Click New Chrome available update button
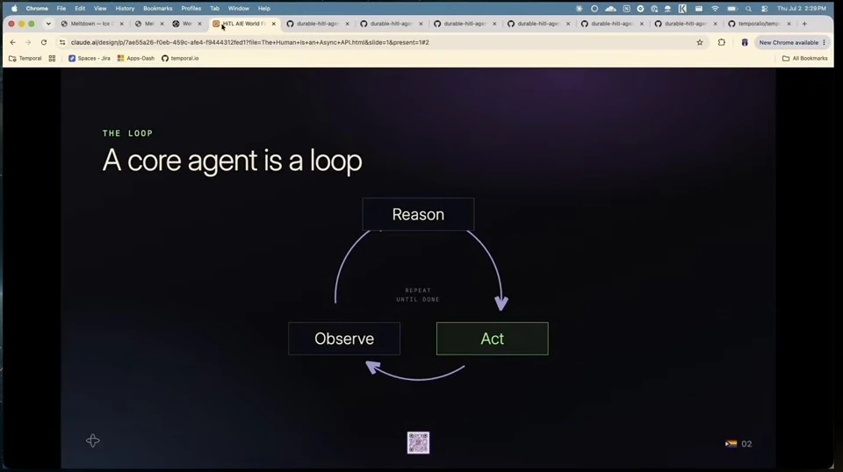Image resolution: width=843 pixels, height=472 pixels. 792,42
